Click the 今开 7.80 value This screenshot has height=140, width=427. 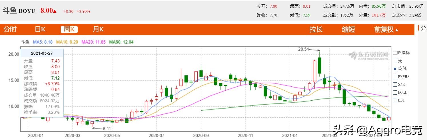273,6
